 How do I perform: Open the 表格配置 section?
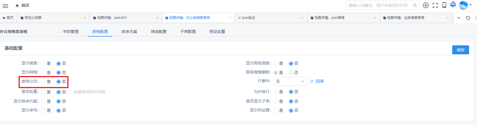click(x=100, y=32)
